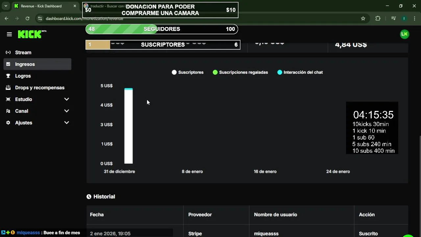The image size is (421, 237).
Task: Open the LK profile avatar
Action: [405, 34]
